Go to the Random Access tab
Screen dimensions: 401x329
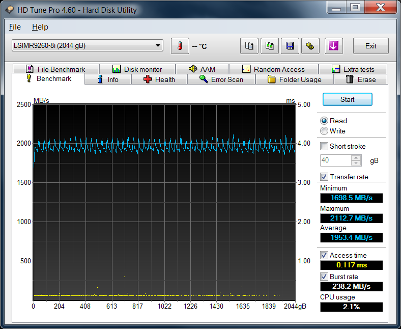coord(273,69)
